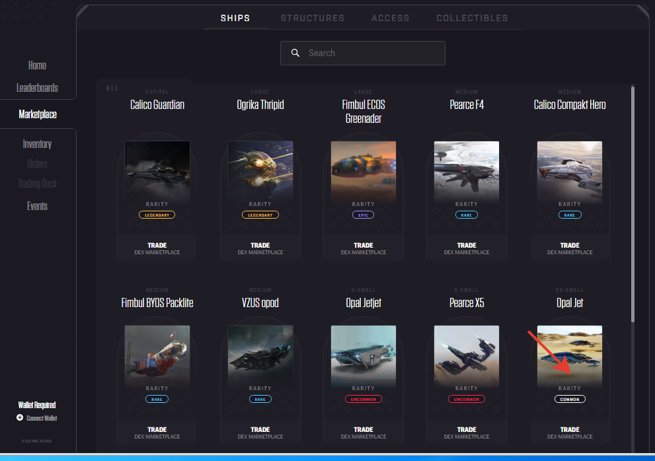Click the Rare badge on Pearce F4

click(x=467, y=215)
